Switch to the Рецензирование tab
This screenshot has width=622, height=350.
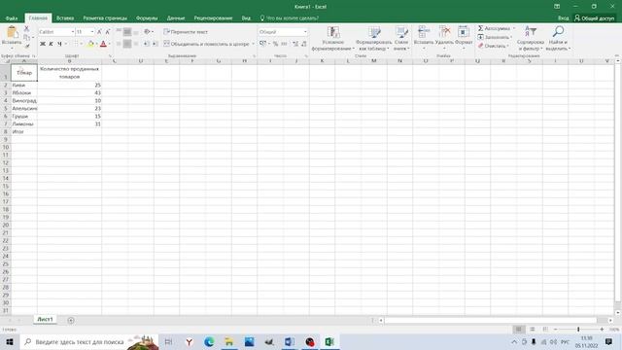coord(213,18)
